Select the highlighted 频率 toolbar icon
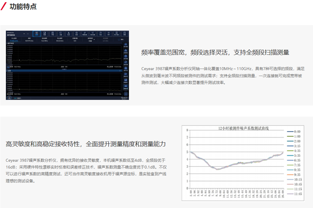This screenshot has width=313, height=208. 37,34
